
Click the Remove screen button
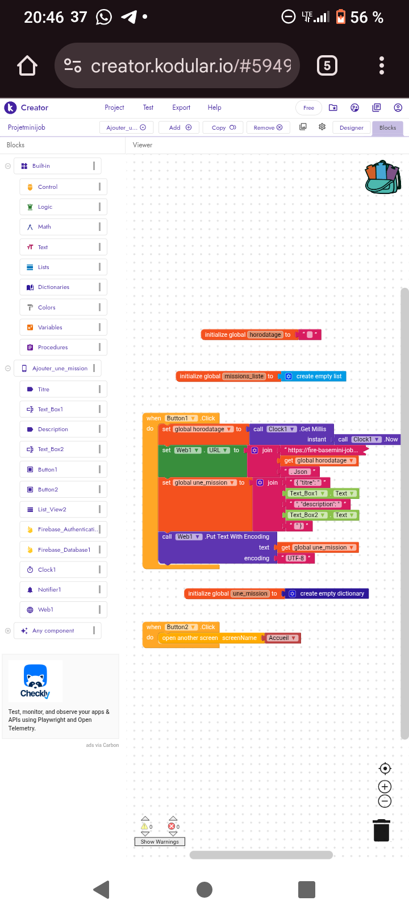(x=268, y=128)
